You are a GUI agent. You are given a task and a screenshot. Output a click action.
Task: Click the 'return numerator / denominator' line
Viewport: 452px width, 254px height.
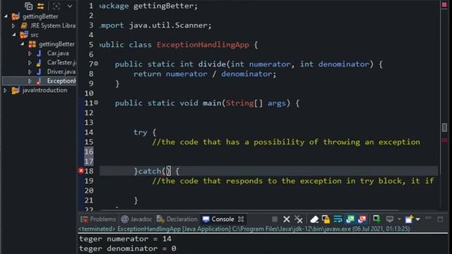click(x=205, y=74)
